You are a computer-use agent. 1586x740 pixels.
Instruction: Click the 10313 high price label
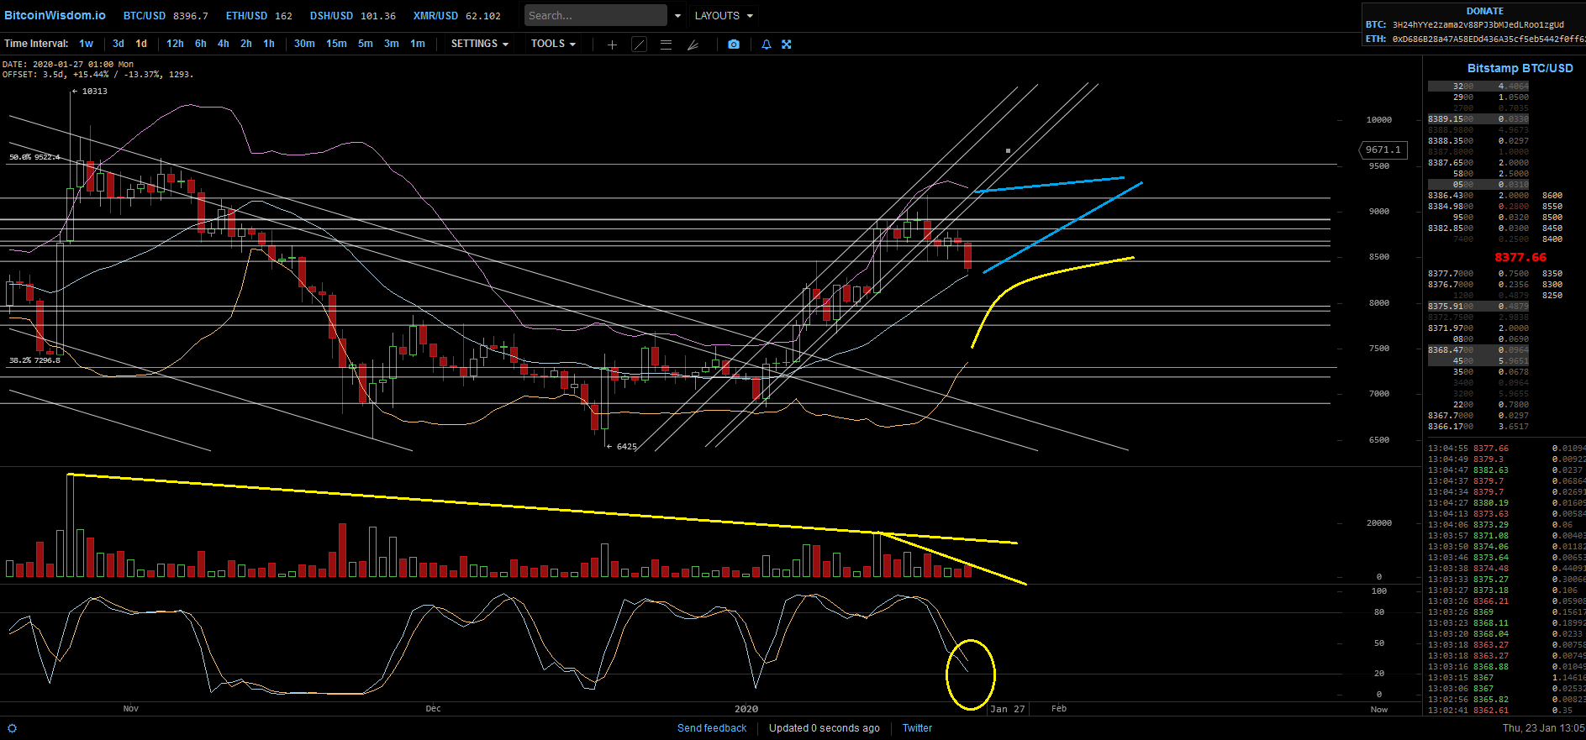[x=94, y=91]
